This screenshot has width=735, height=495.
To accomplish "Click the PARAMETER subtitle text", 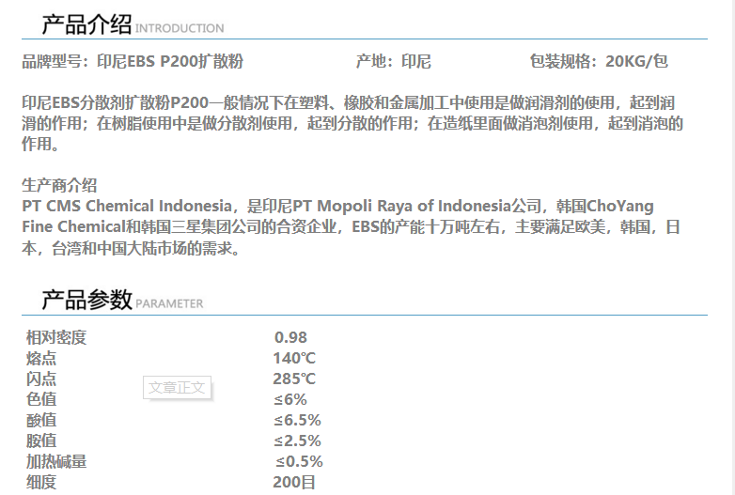I will 169,303.
